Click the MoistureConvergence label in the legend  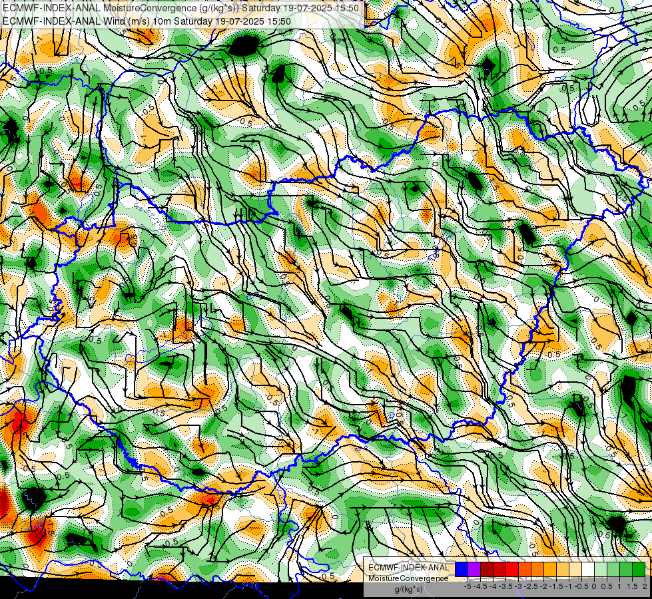408,578
